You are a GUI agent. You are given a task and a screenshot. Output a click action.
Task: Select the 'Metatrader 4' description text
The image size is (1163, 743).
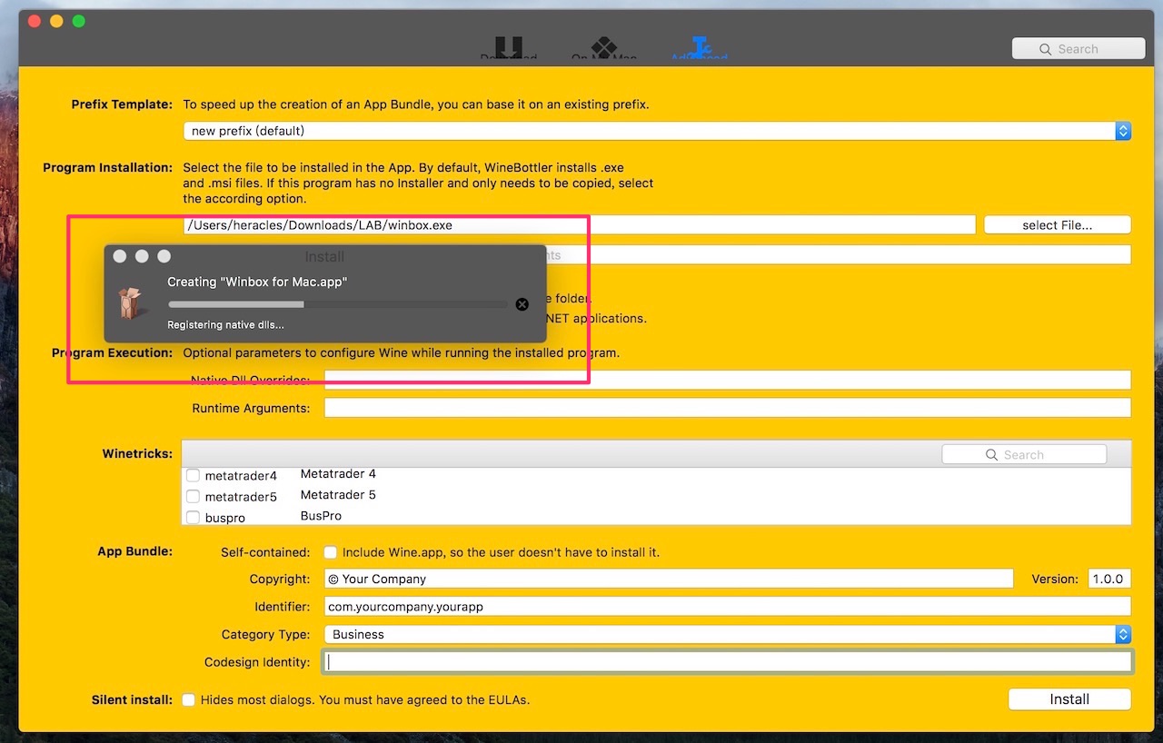(x=338, y=474)
